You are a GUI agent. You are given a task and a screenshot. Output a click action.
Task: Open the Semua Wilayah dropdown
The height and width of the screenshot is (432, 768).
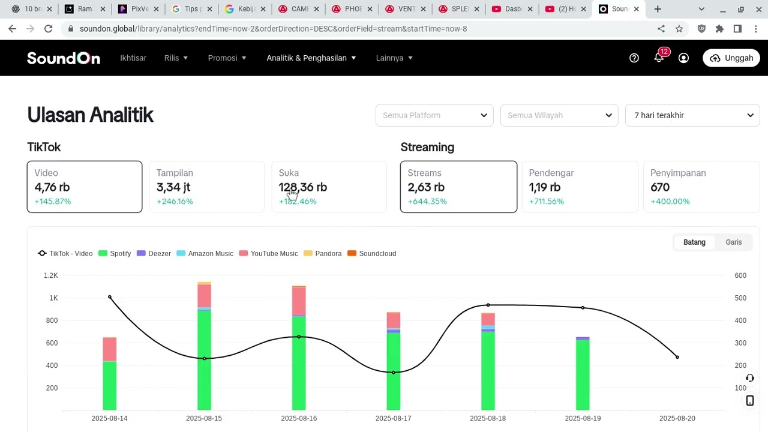pyautogui.click(x=559, y=115)
